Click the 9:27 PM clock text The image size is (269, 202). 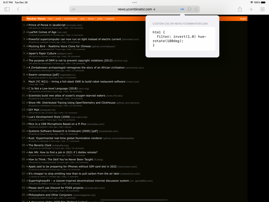click(x=8, y=2)
